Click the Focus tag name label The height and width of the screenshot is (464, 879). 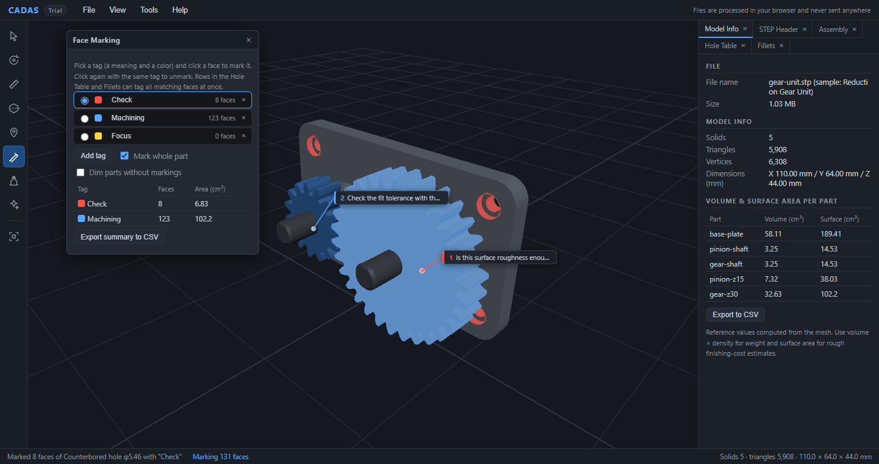121,136
